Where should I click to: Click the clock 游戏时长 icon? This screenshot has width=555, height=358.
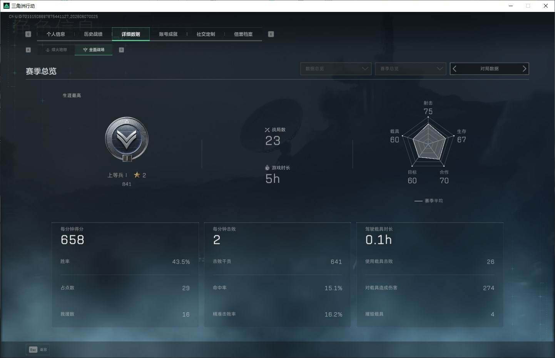coord(267,168)
